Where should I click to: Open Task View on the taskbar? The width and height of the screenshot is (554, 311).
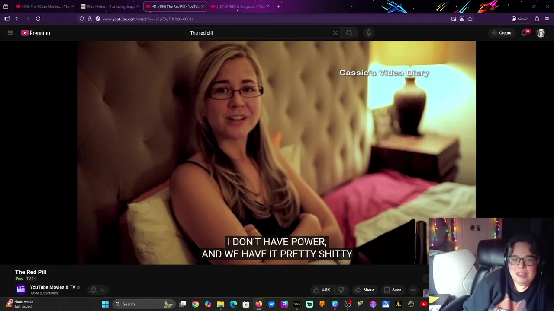[x=183, y=304]
